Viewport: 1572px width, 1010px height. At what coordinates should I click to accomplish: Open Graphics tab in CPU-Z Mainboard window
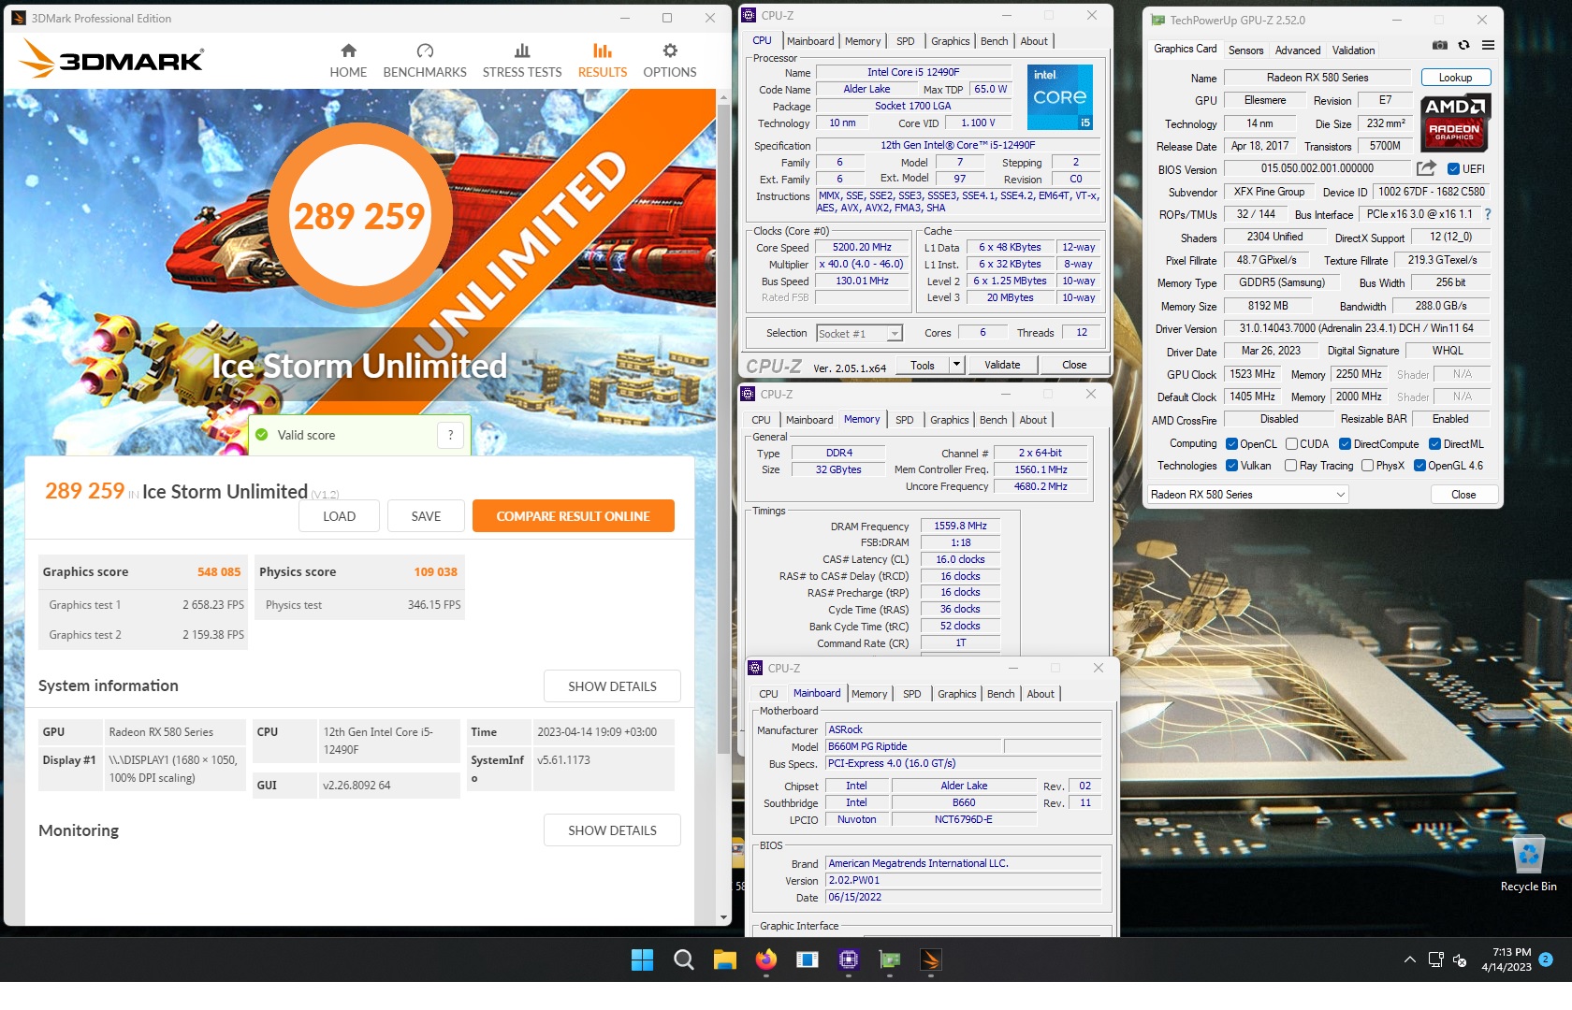956,694
